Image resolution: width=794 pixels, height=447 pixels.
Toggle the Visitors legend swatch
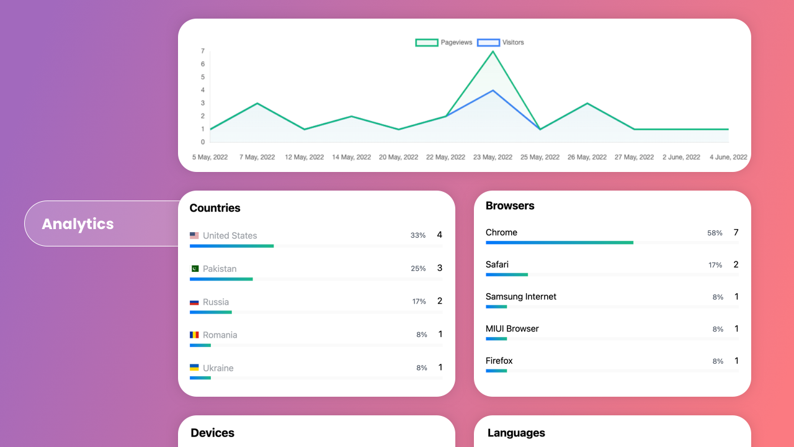(x=488, y=43)
